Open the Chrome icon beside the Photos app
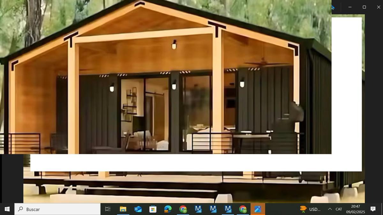 [243, 209]
